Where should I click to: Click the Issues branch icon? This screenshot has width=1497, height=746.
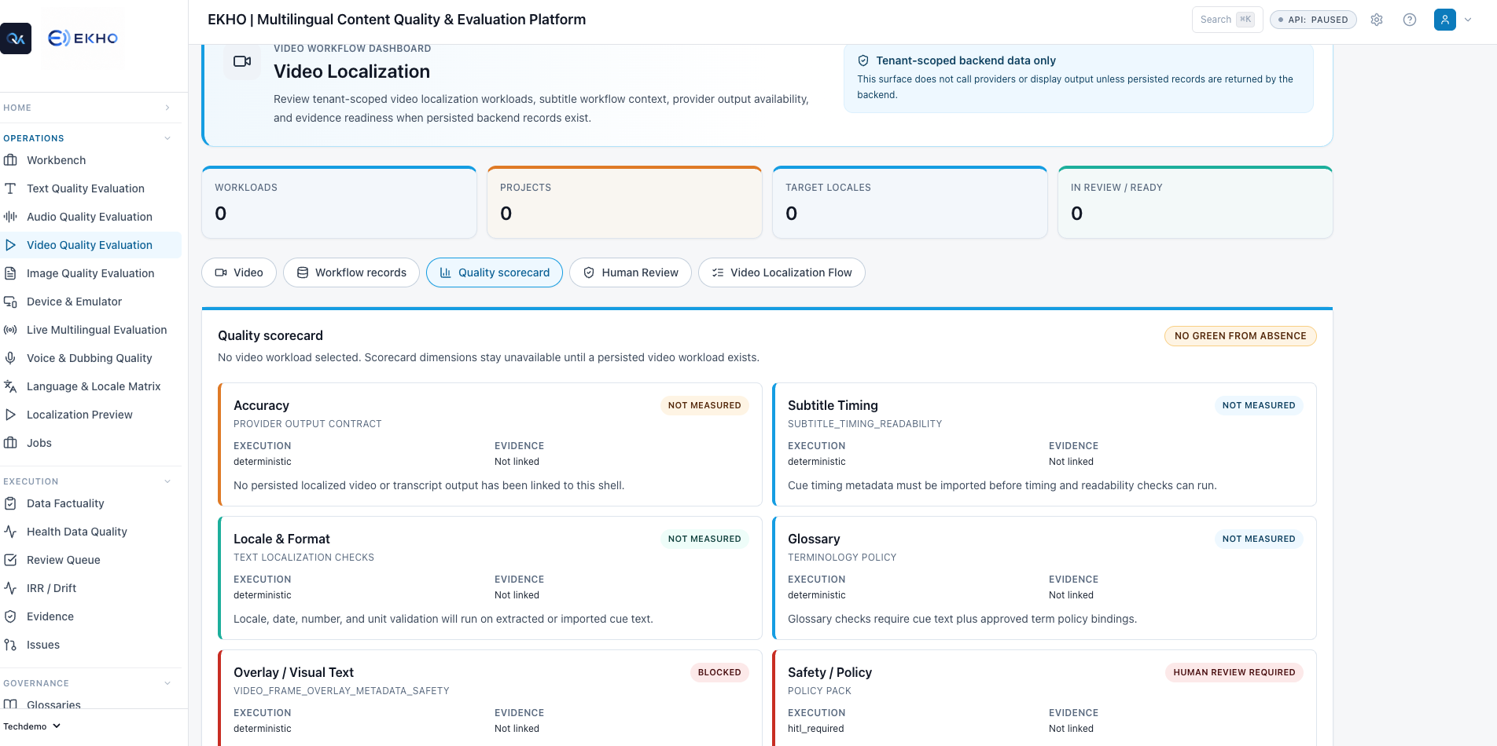click(x=10, y=645)
